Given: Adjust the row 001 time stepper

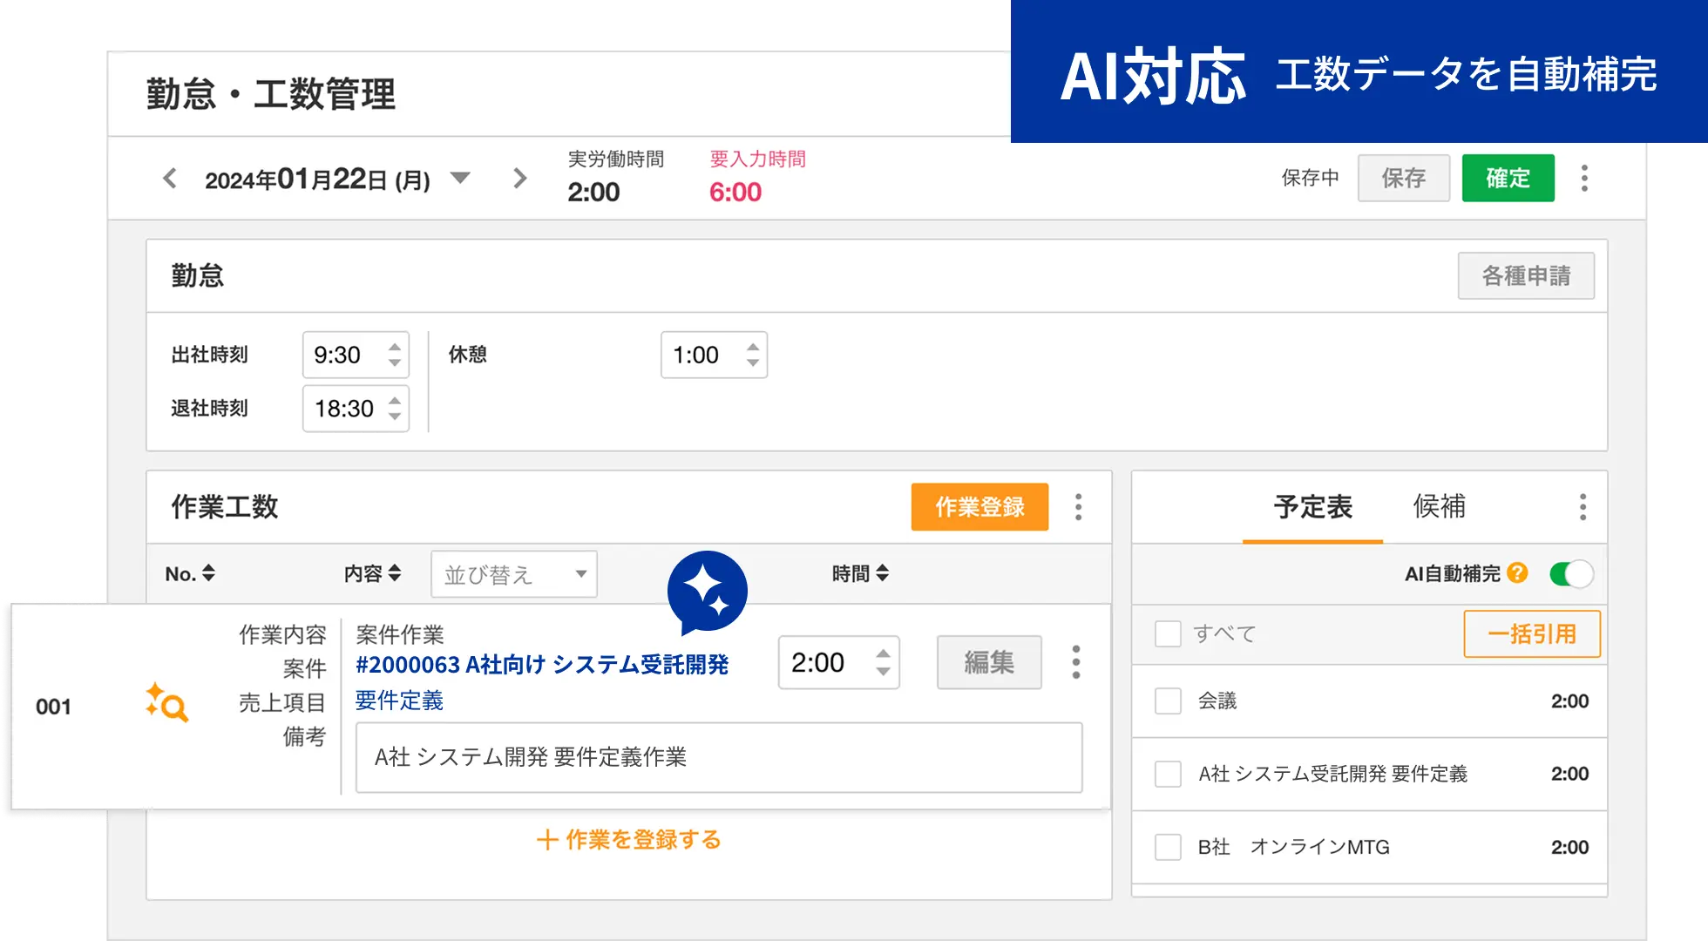Looking at the screenshot, I should [883, 663].
